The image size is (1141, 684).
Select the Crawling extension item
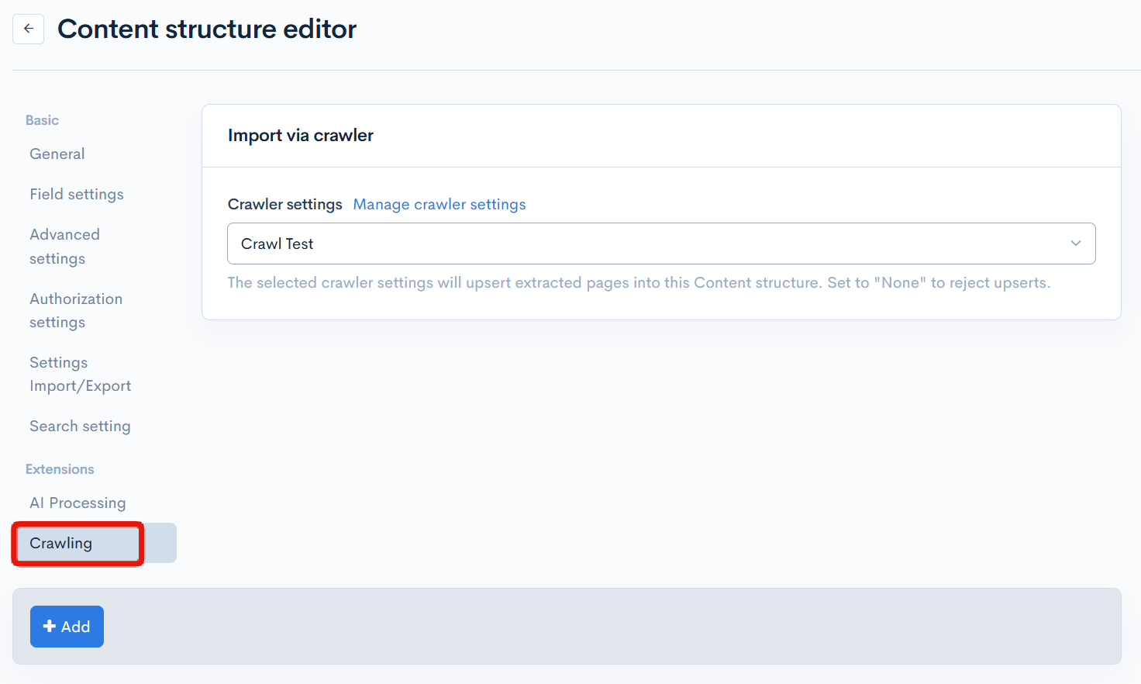95,543
